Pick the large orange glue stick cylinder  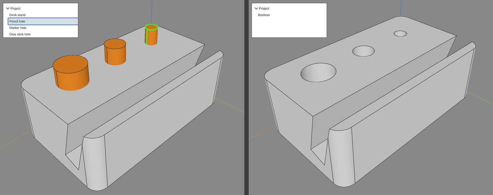click(71, 73)
